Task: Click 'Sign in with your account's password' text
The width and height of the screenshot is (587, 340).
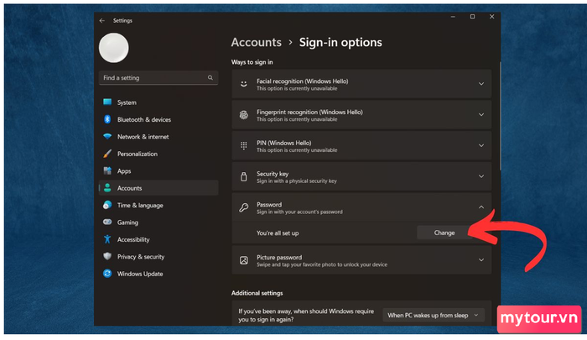Action: (x=299, y=212)
